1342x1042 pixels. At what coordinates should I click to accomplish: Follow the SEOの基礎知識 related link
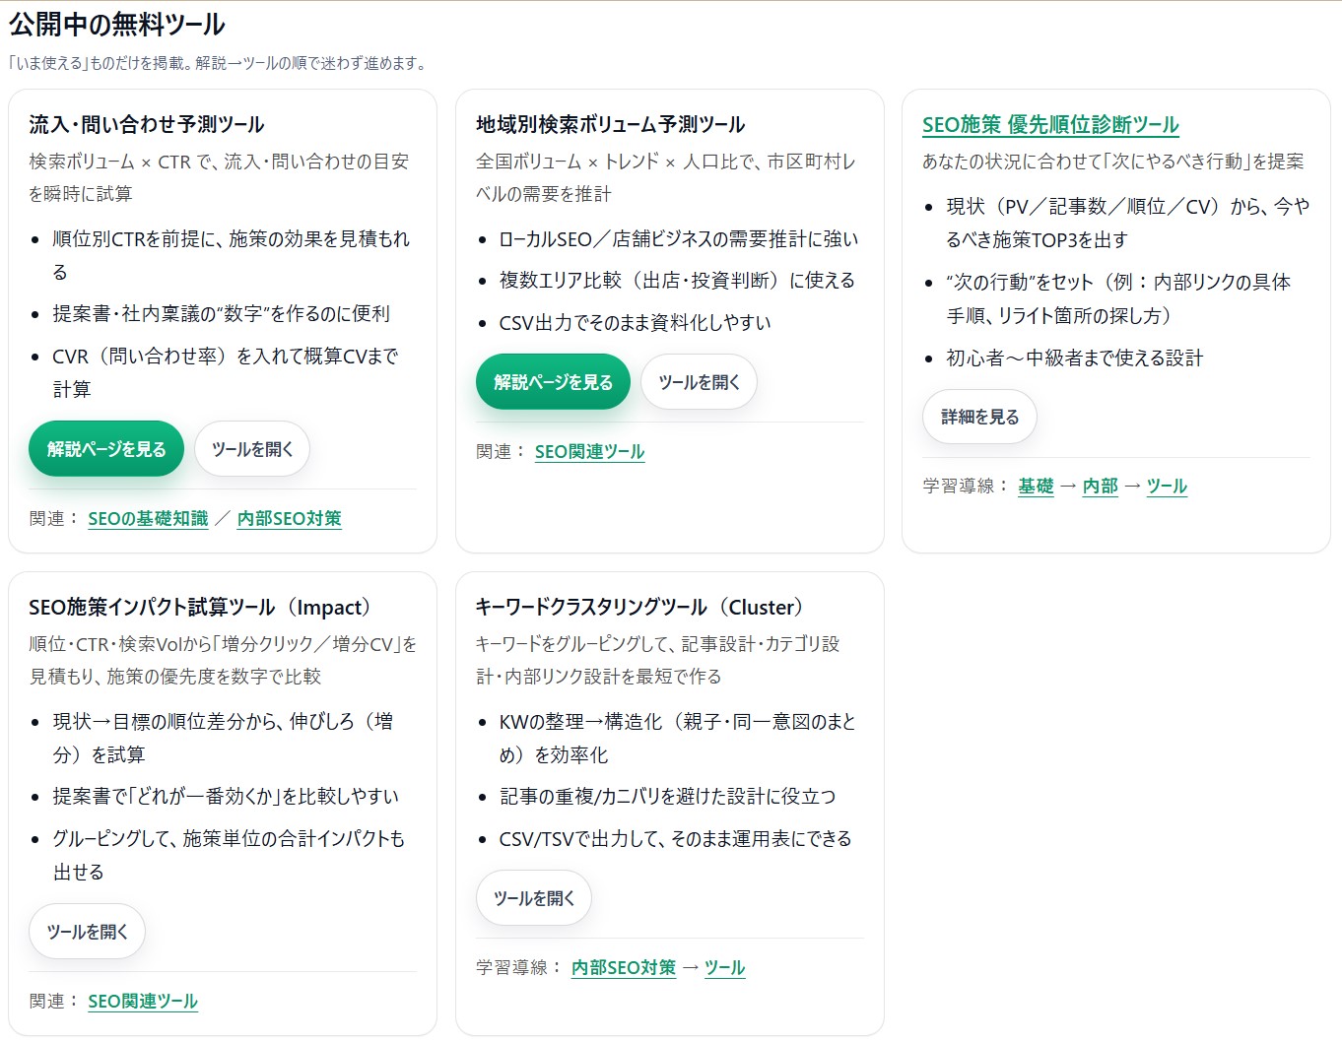click(148, 519)
